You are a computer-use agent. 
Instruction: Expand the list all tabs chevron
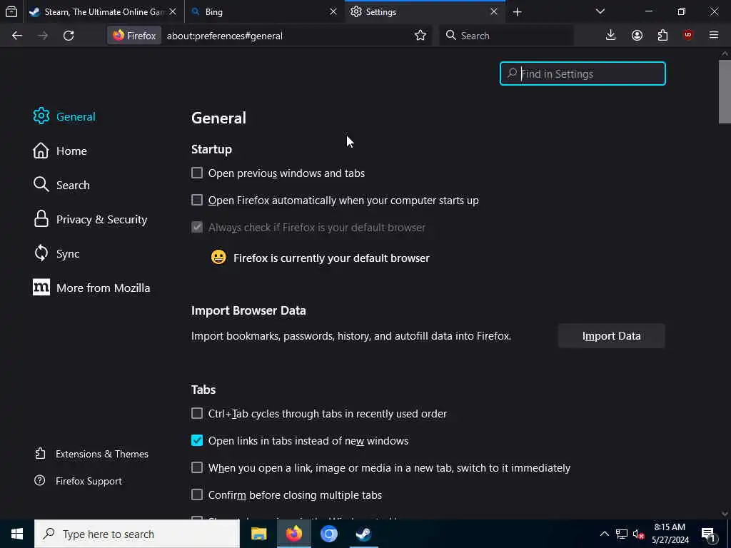(x=600, y=12)
